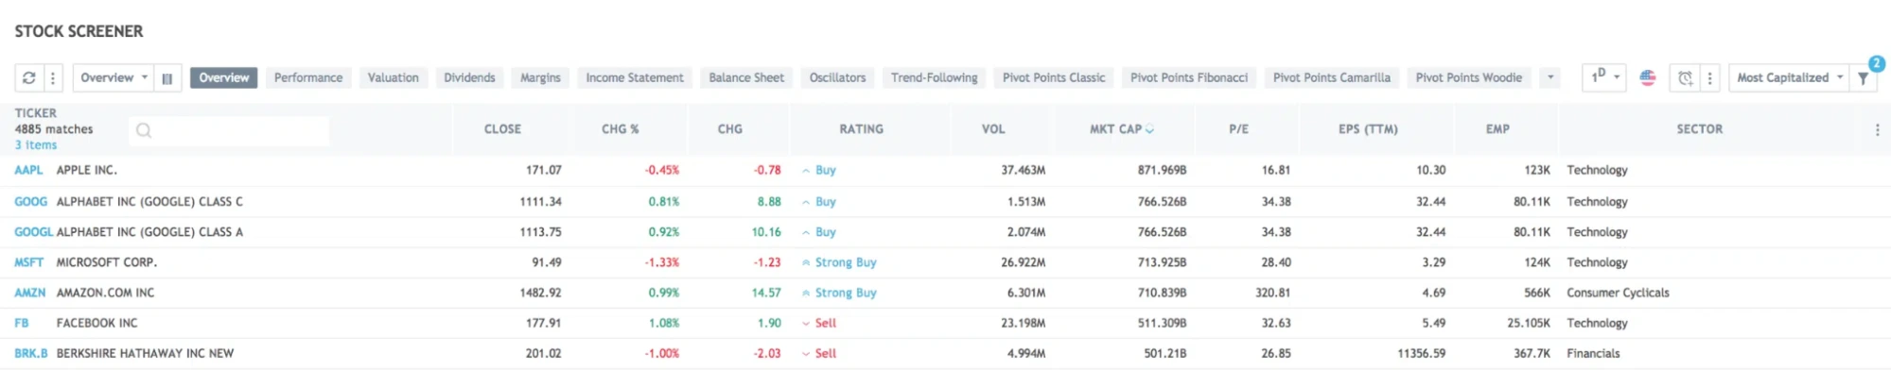
Task: Open the Balance Sheet tab
Action: click(x=746, y=77)
